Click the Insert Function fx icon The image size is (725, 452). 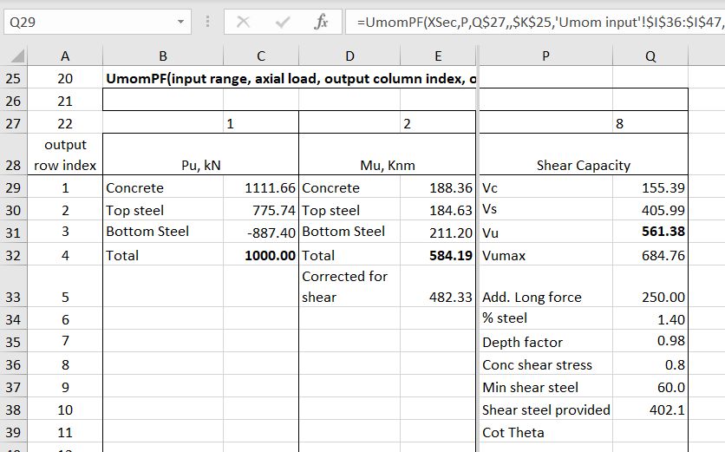[320, 22]
